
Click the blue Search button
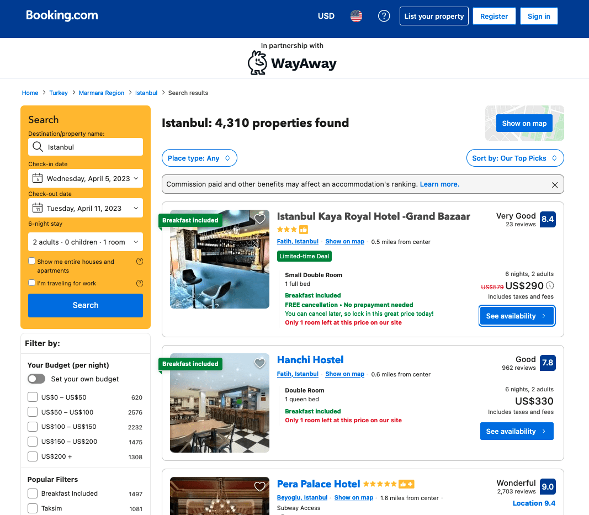(86, 305)
